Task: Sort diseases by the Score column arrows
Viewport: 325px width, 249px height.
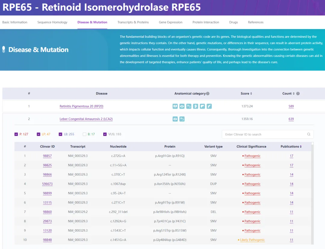Action: (x=251, y=94)
